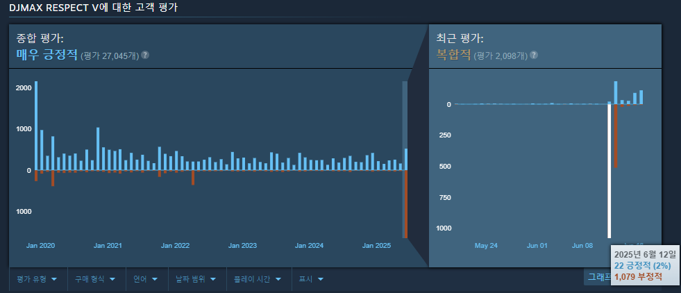Click the May 24 axis label
This screenshot has height=293, width=681.
[486, 246]
